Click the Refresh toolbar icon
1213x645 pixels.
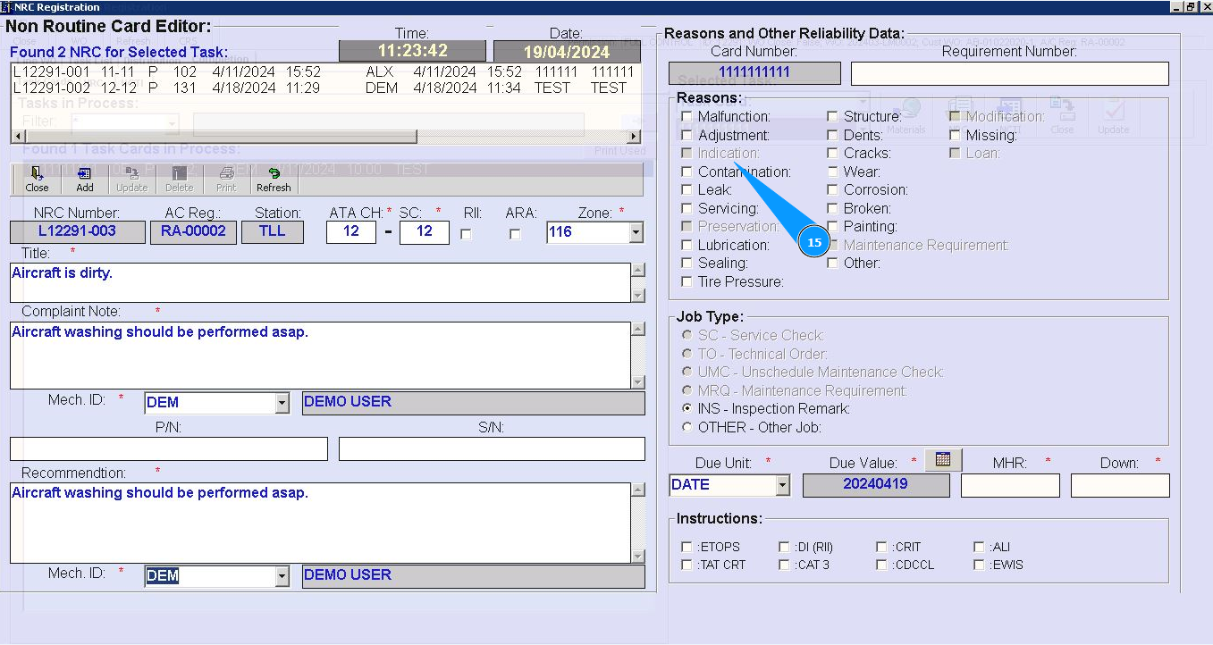pos(274,180)
